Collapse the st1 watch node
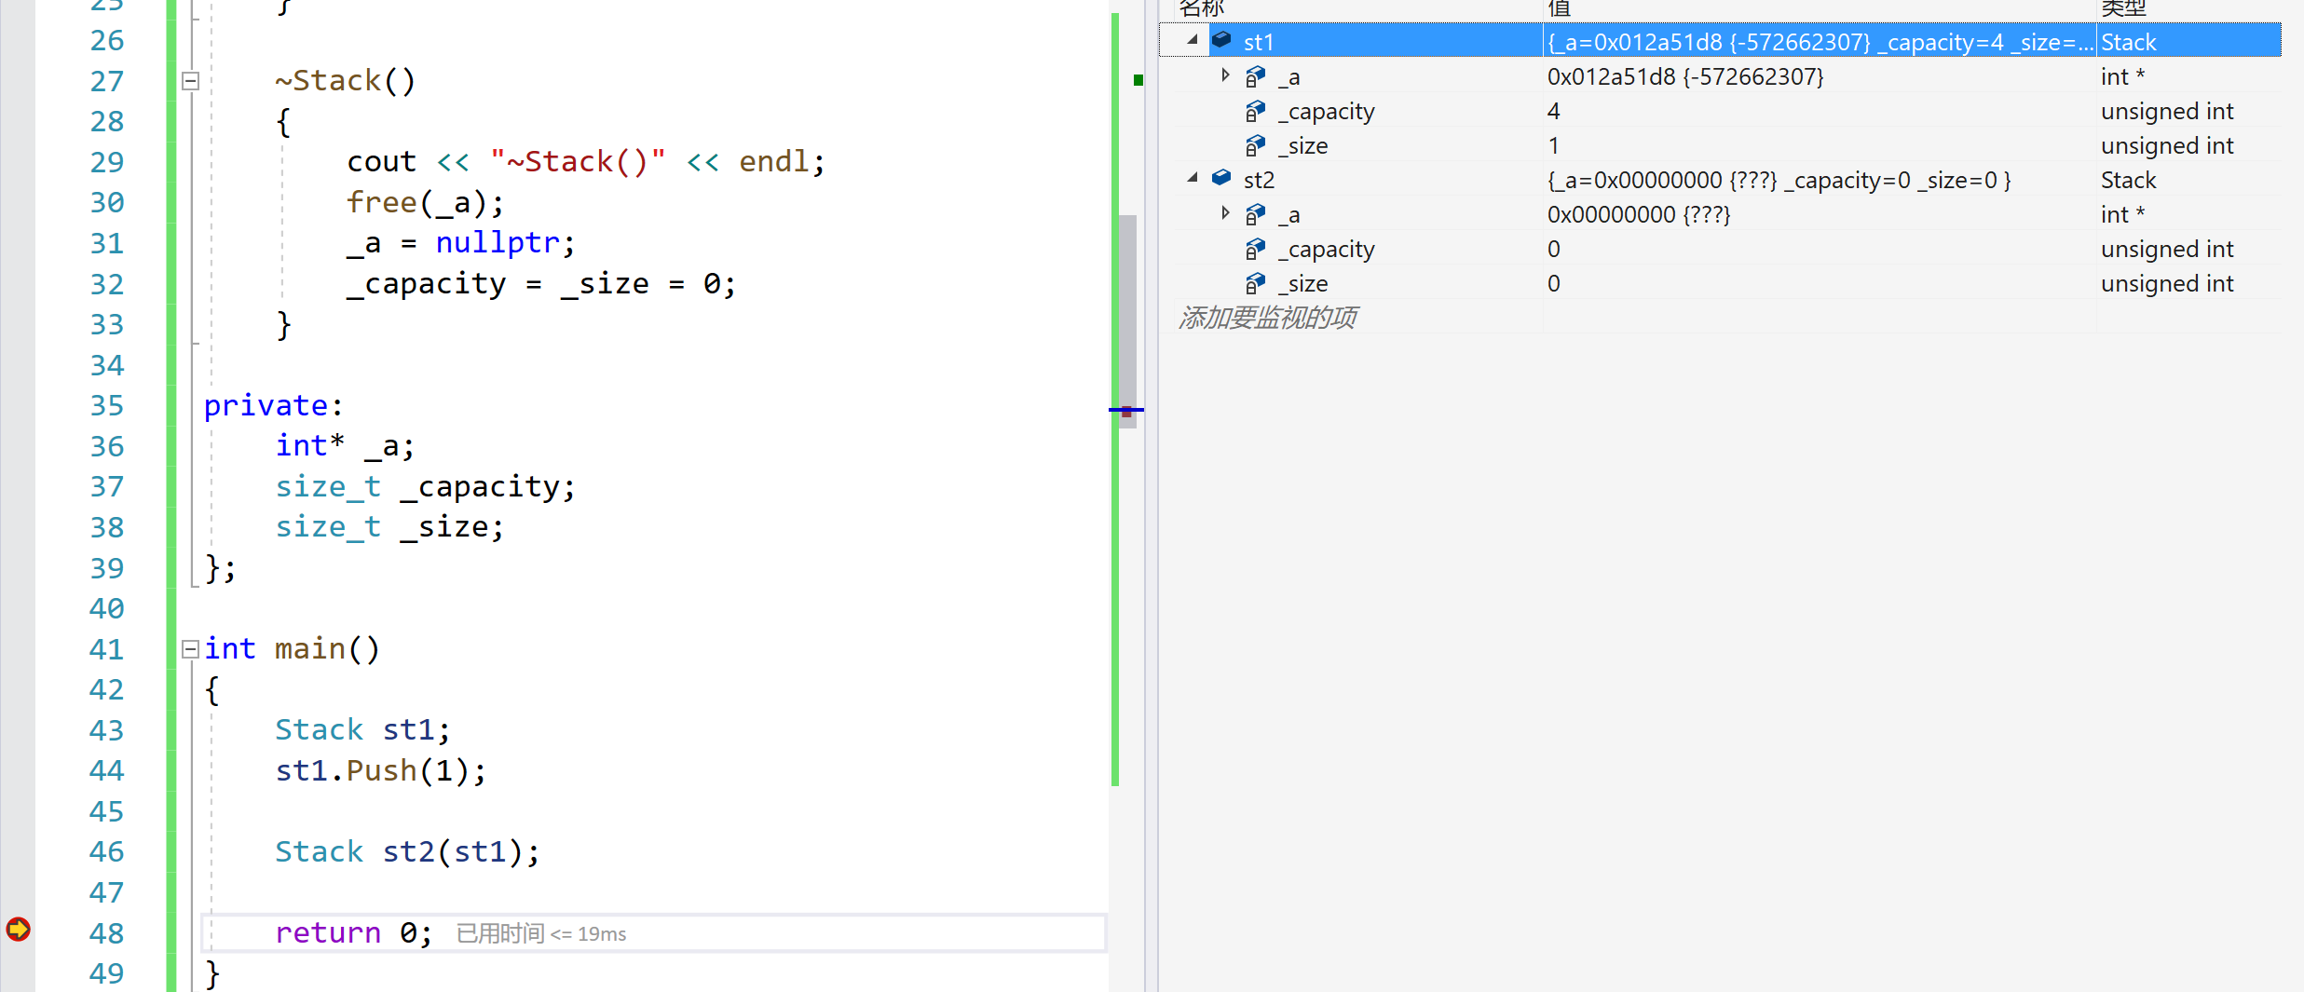The height and width of the screenshot is (992, 2304). click(x=1193, y=40)
